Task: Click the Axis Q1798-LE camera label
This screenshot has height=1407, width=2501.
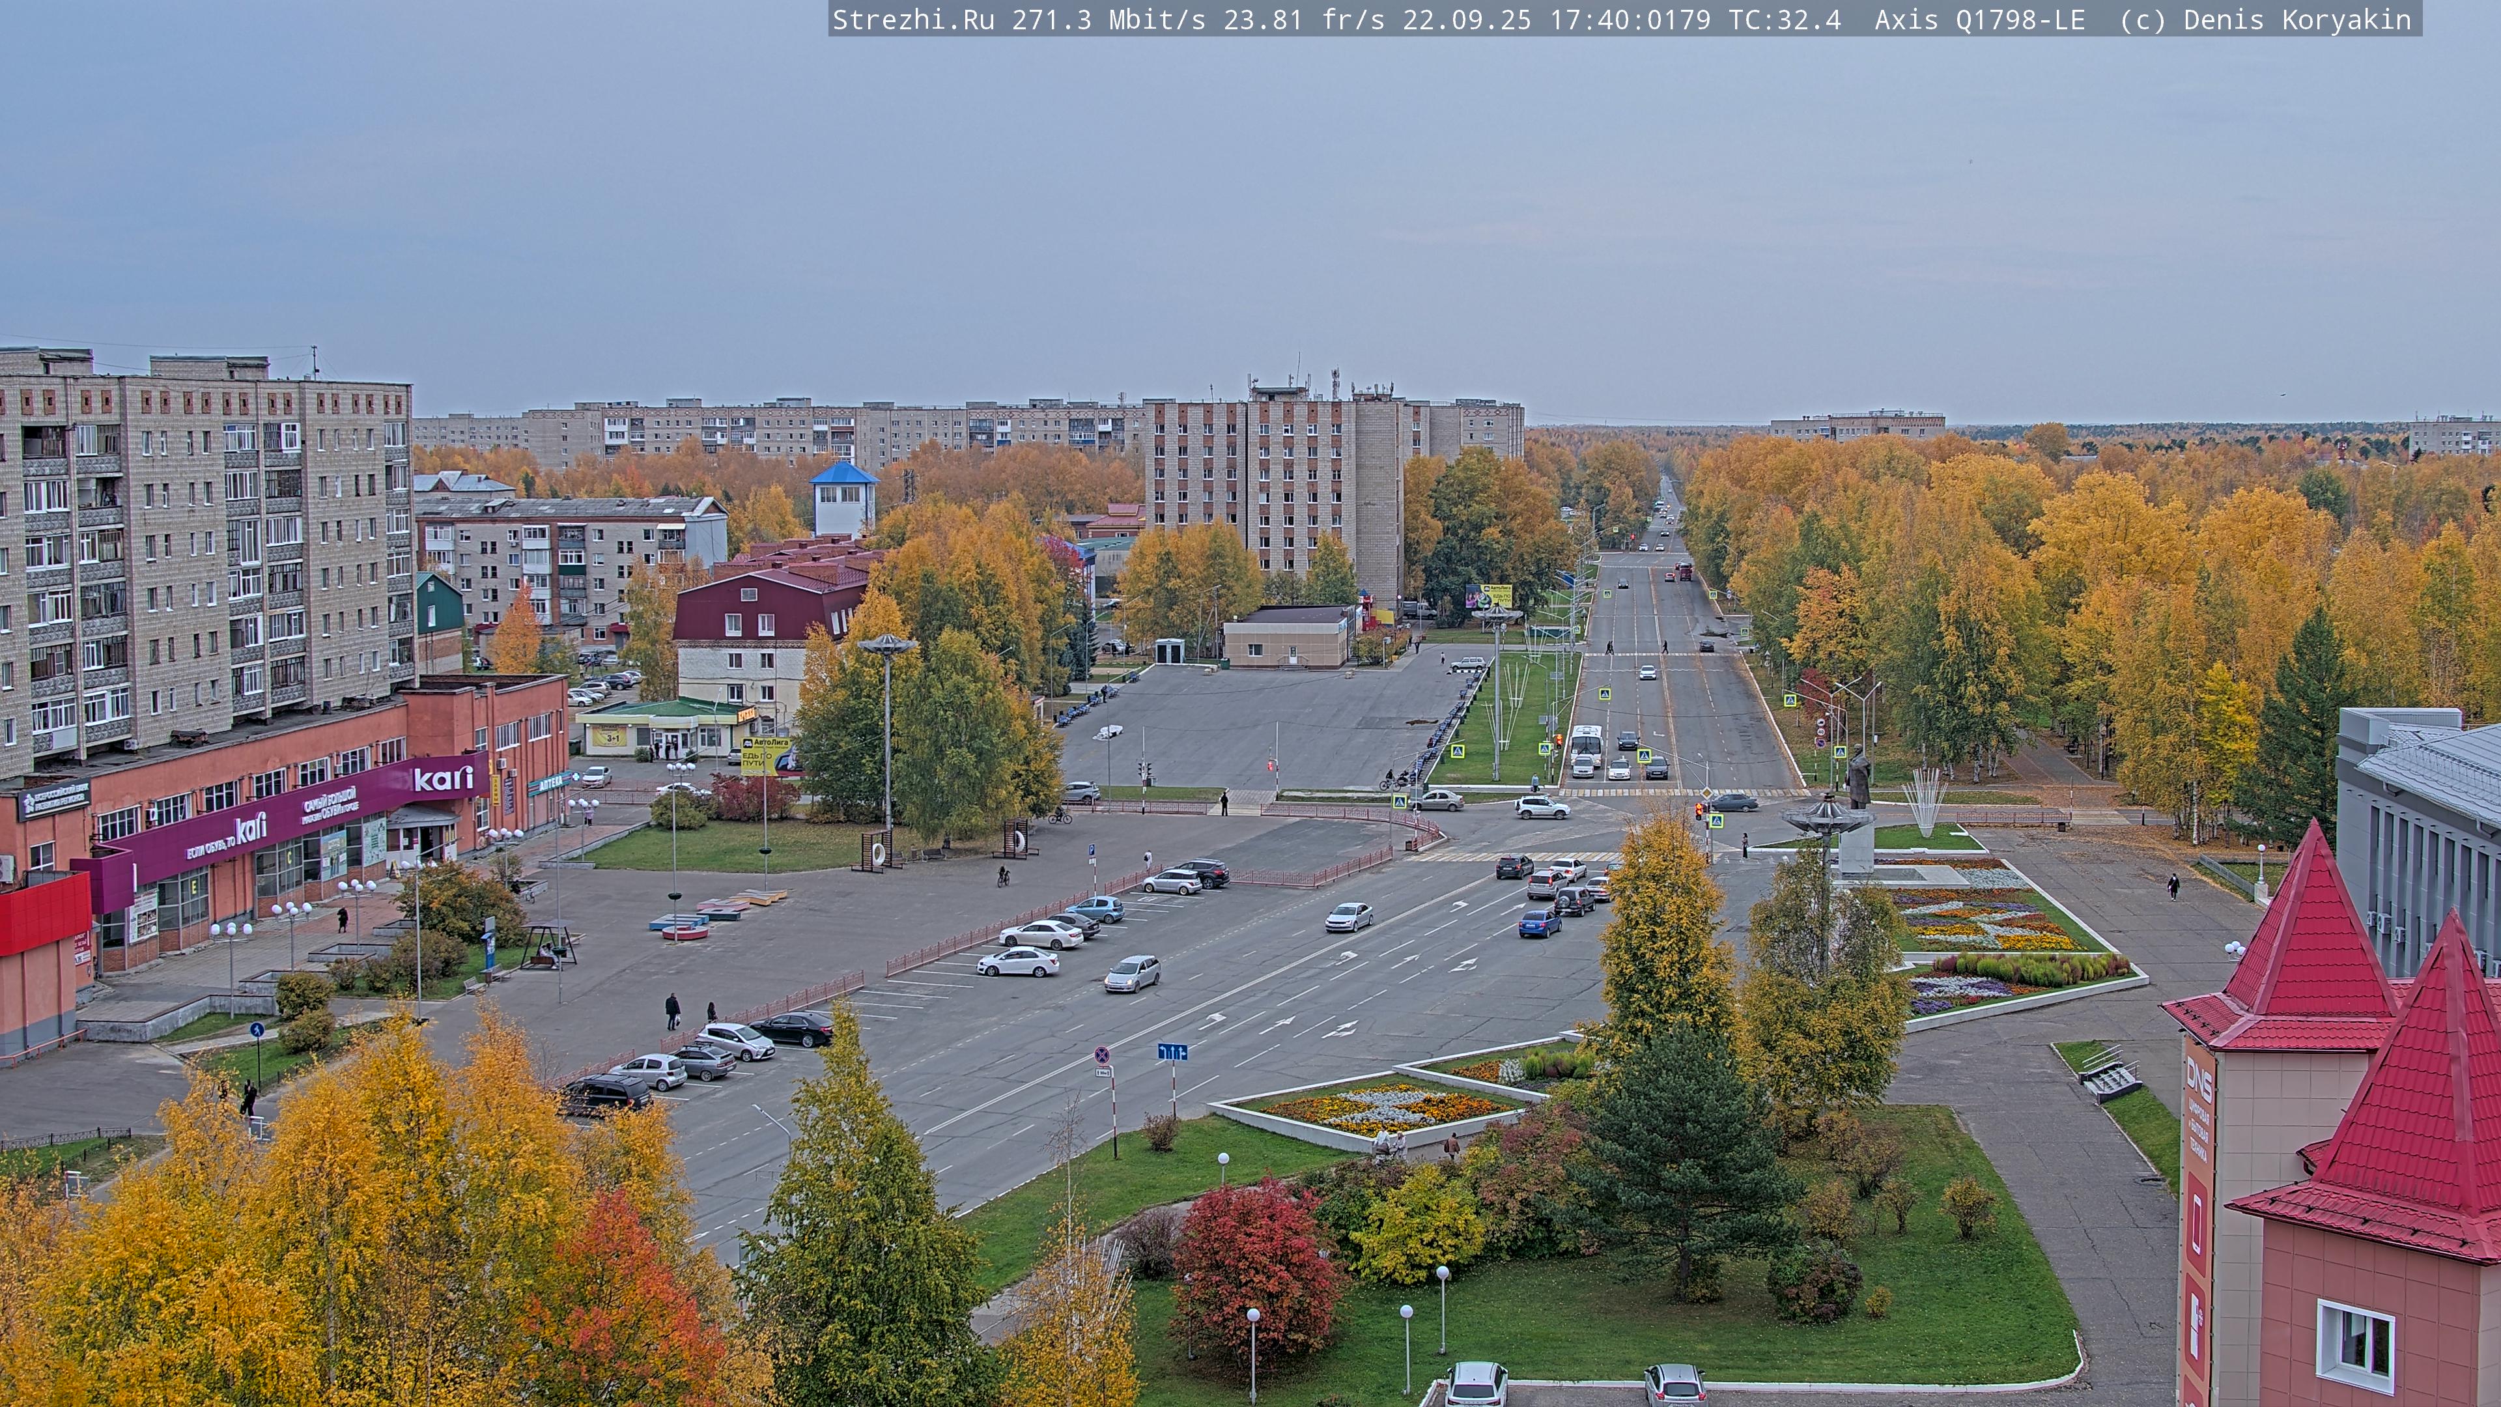Action: tap(1979, 20)
